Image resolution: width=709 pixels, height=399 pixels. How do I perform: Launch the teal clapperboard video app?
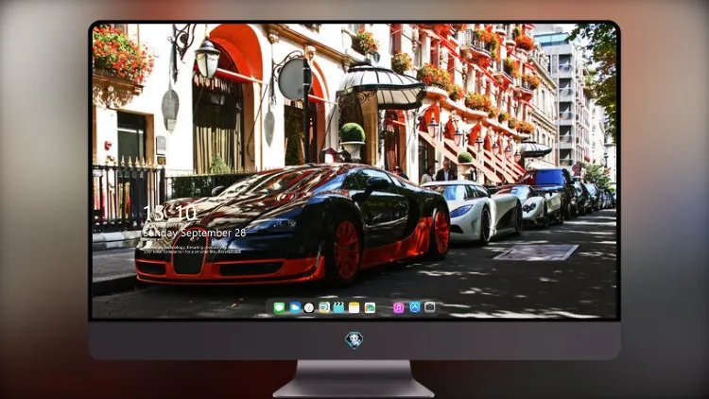click(x=338, y=307)
